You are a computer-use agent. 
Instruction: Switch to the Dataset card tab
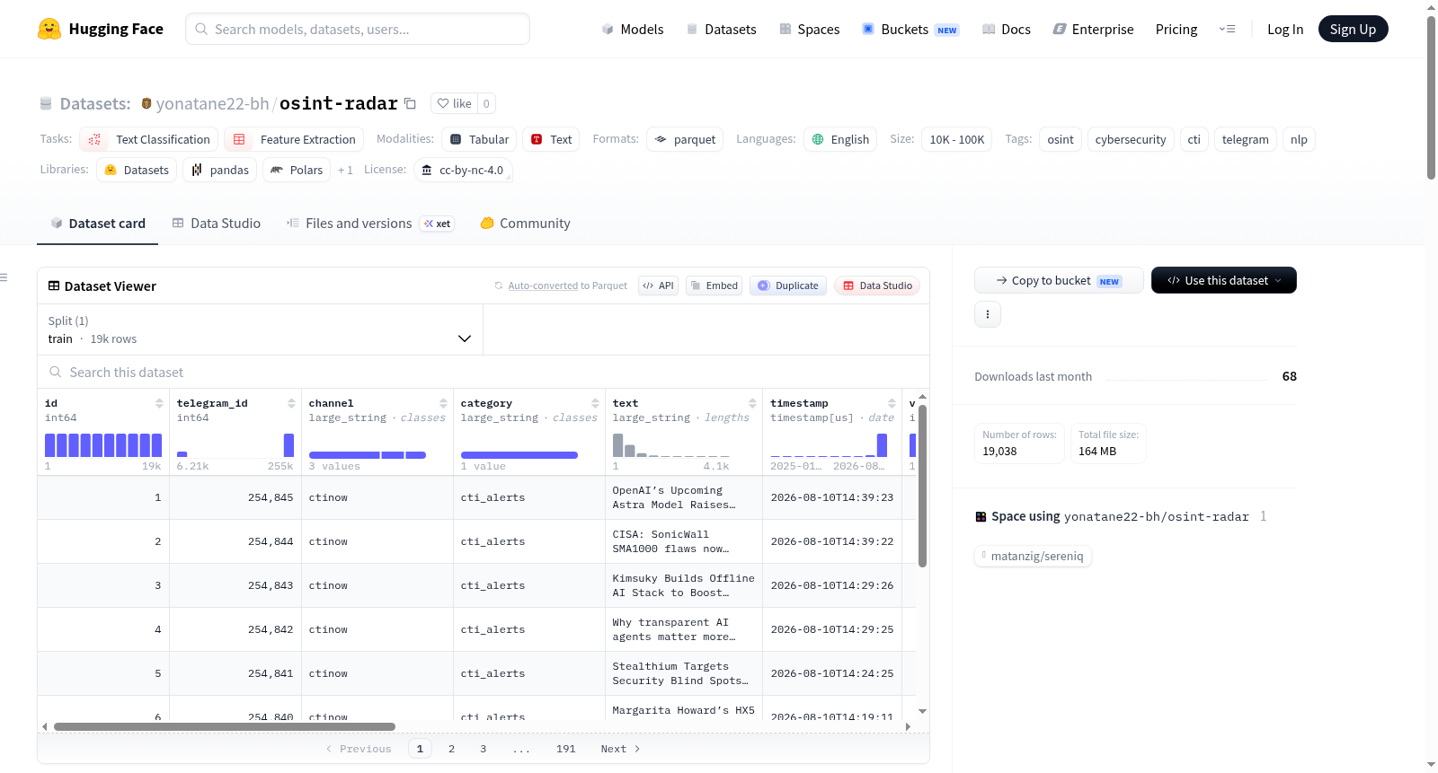98,224
